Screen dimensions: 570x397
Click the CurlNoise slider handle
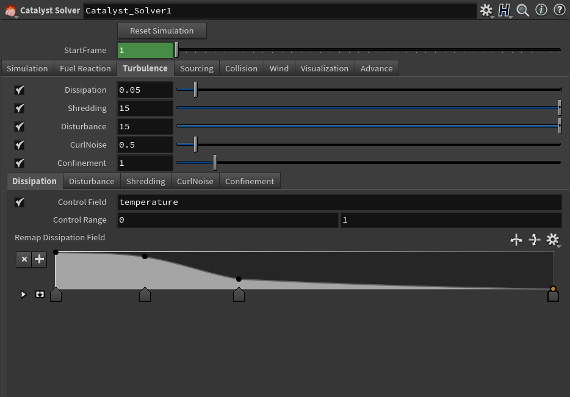(x=195, y=145)
